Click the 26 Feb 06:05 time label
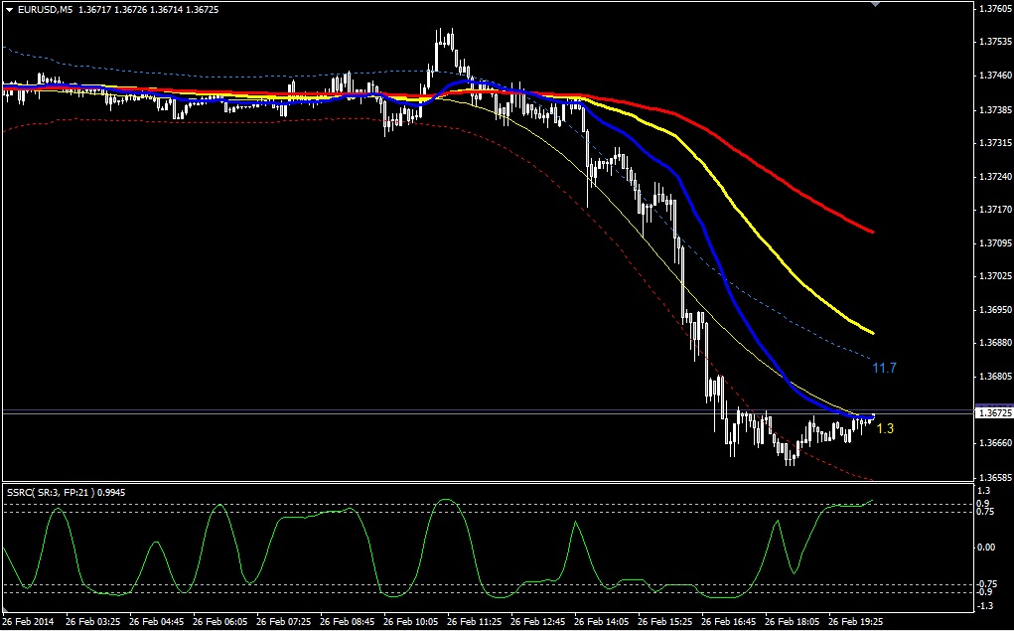This screenshot has height=631, width=1014. [x=219, y=622]
